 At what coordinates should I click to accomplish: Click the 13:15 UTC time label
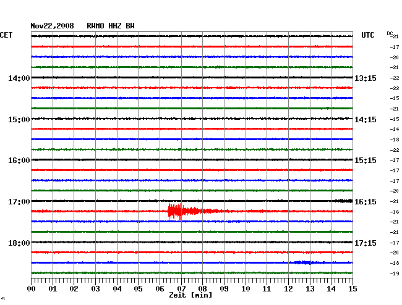(x=366, y=78)
